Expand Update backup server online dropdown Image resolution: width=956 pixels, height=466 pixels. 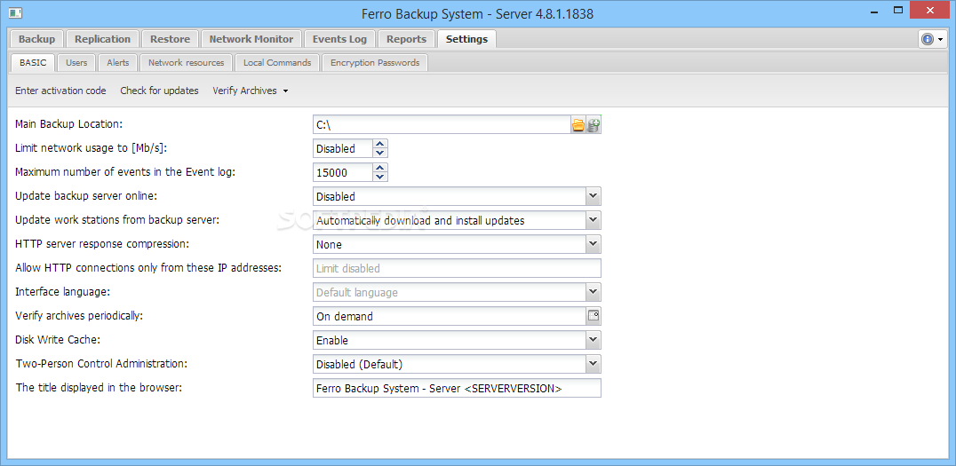594,196
